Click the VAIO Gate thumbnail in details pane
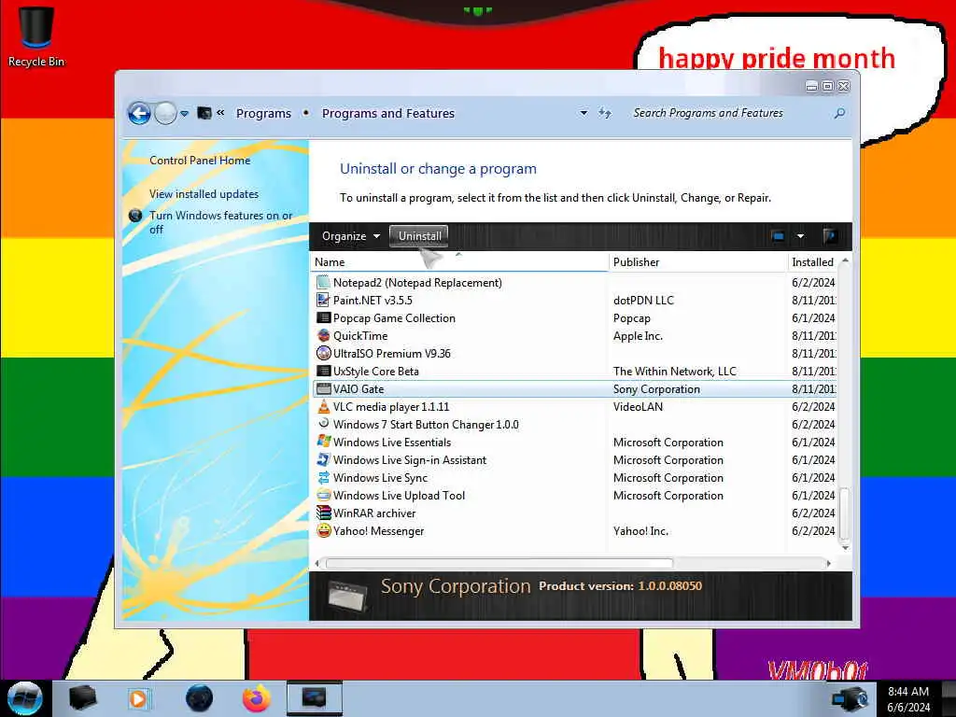The width and height of the screenshot is (956, 717). (x=347, y=596)
